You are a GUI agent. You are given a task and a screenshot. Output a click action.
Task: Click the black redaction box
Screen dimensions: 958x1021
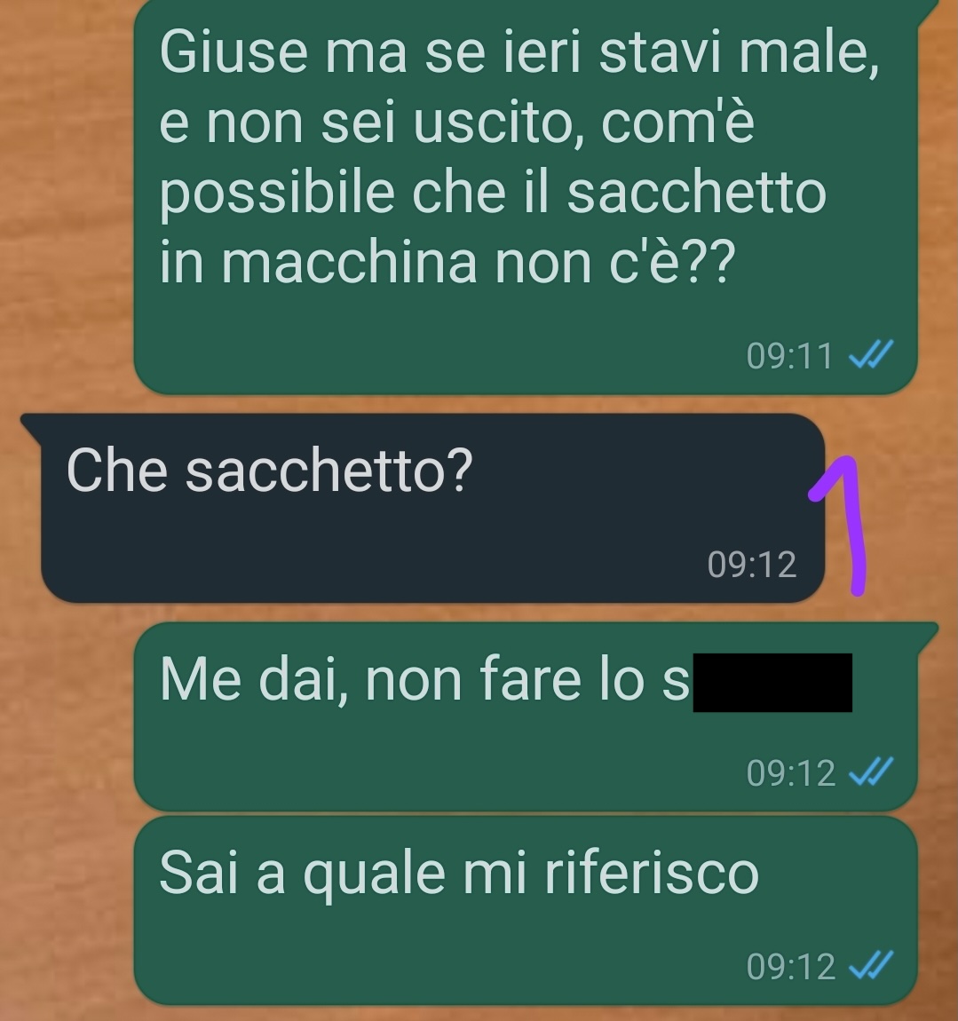pyautogui.click(x=772, y=683)
